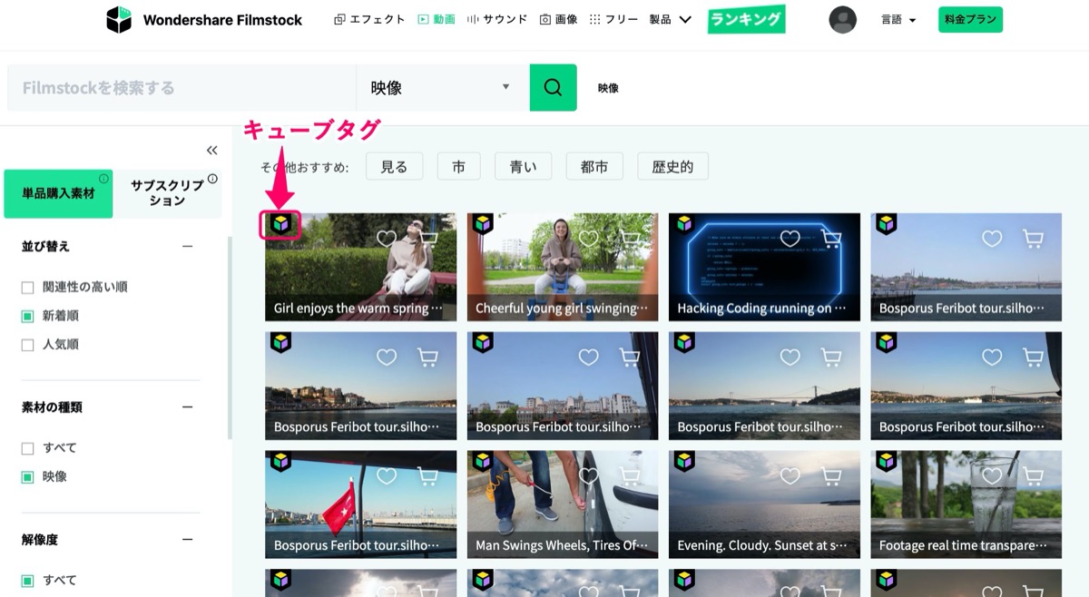This screenshot has width=1089, height=597.
Task: Add 'Footage real time transparent' to cart
Action: pyautogui.click(x=1033, y=476)
